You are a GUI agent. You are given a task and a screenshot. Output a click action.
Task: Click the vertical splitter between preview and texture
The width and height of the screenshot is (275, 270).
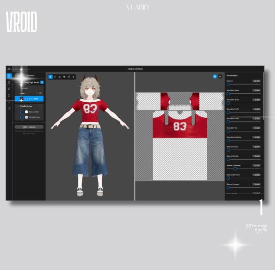pyautogui.click(x=134, y=136)
